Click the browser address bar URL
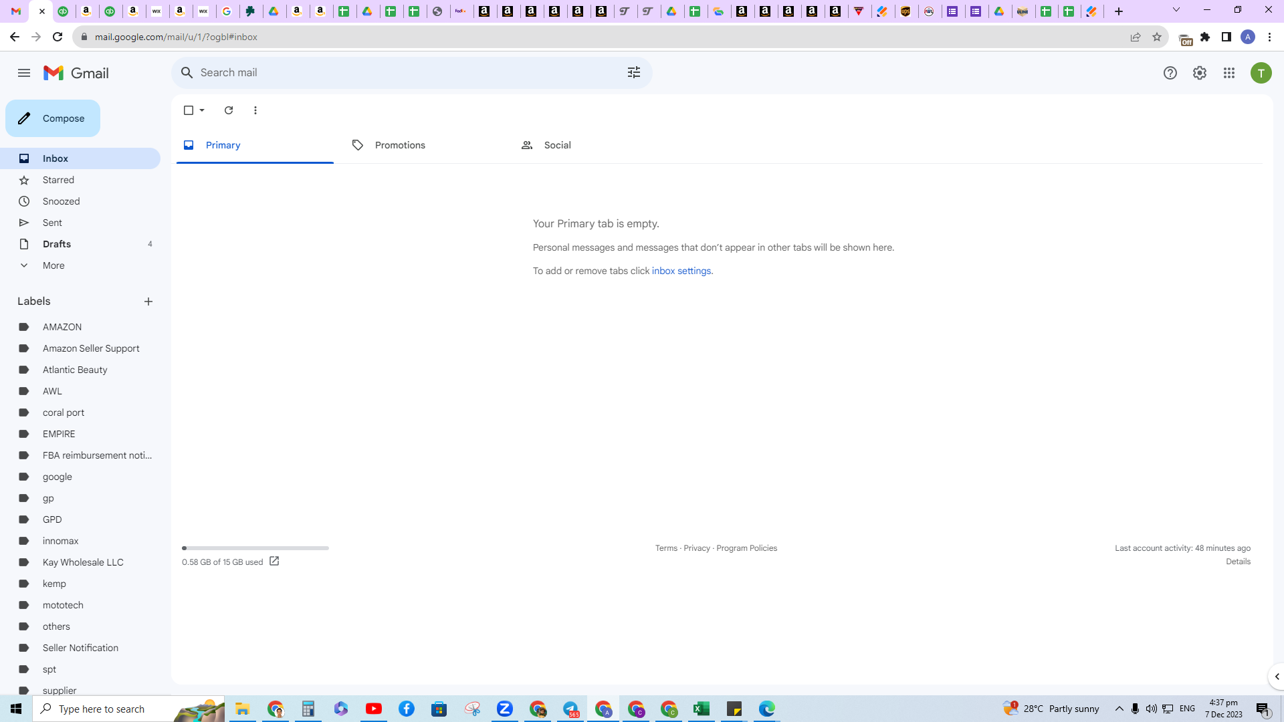This screenshot has height=722, width=1284. point(176,37)
